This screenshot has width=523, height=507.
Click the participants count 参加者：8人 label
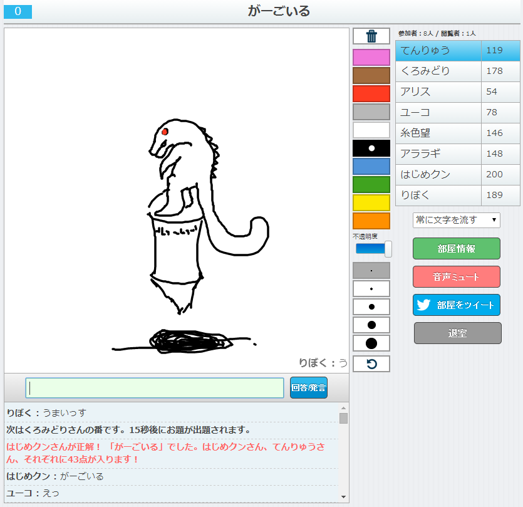pyautogui.click(x=415, y=33)
